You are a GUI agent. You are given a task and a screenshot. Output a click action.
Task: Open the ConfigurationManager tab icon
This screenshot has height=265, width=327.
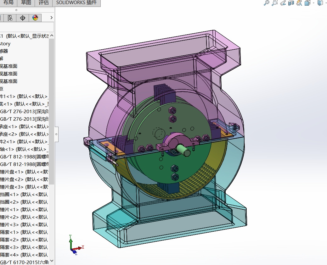(x=10, y=18)
